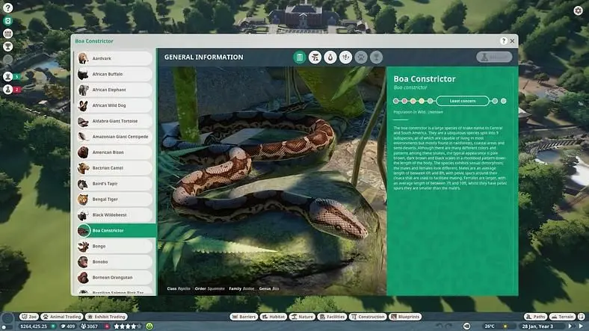Select African Buffalo in the animal list
The height and width of the screenshot is (331, 589).
pyautogui.click(x=114, y=74)
